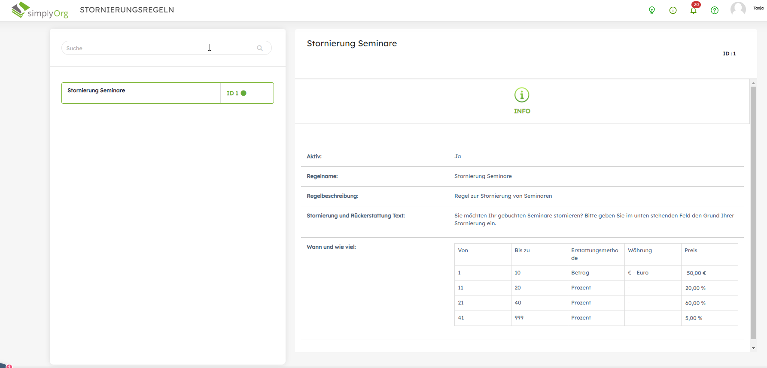Click the 50,00 € price cell
Screen dimensions: 767x368
[696, 273]
